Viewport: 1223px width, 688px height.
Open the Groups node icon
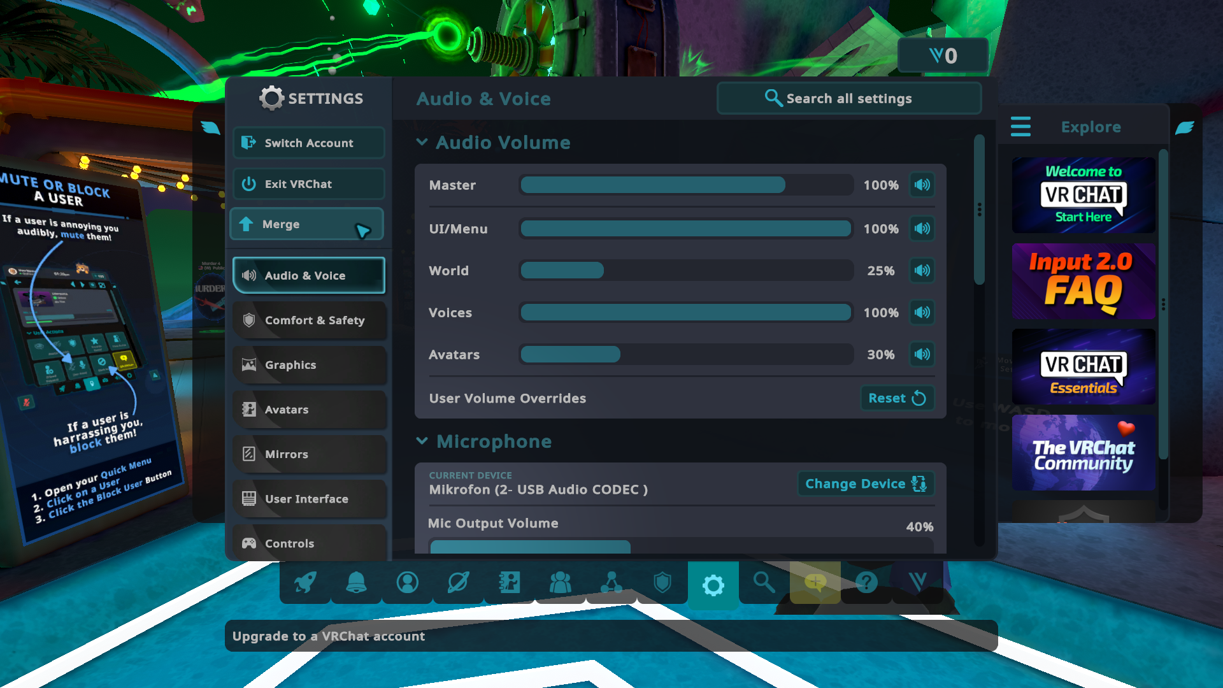tap(611, 582)
